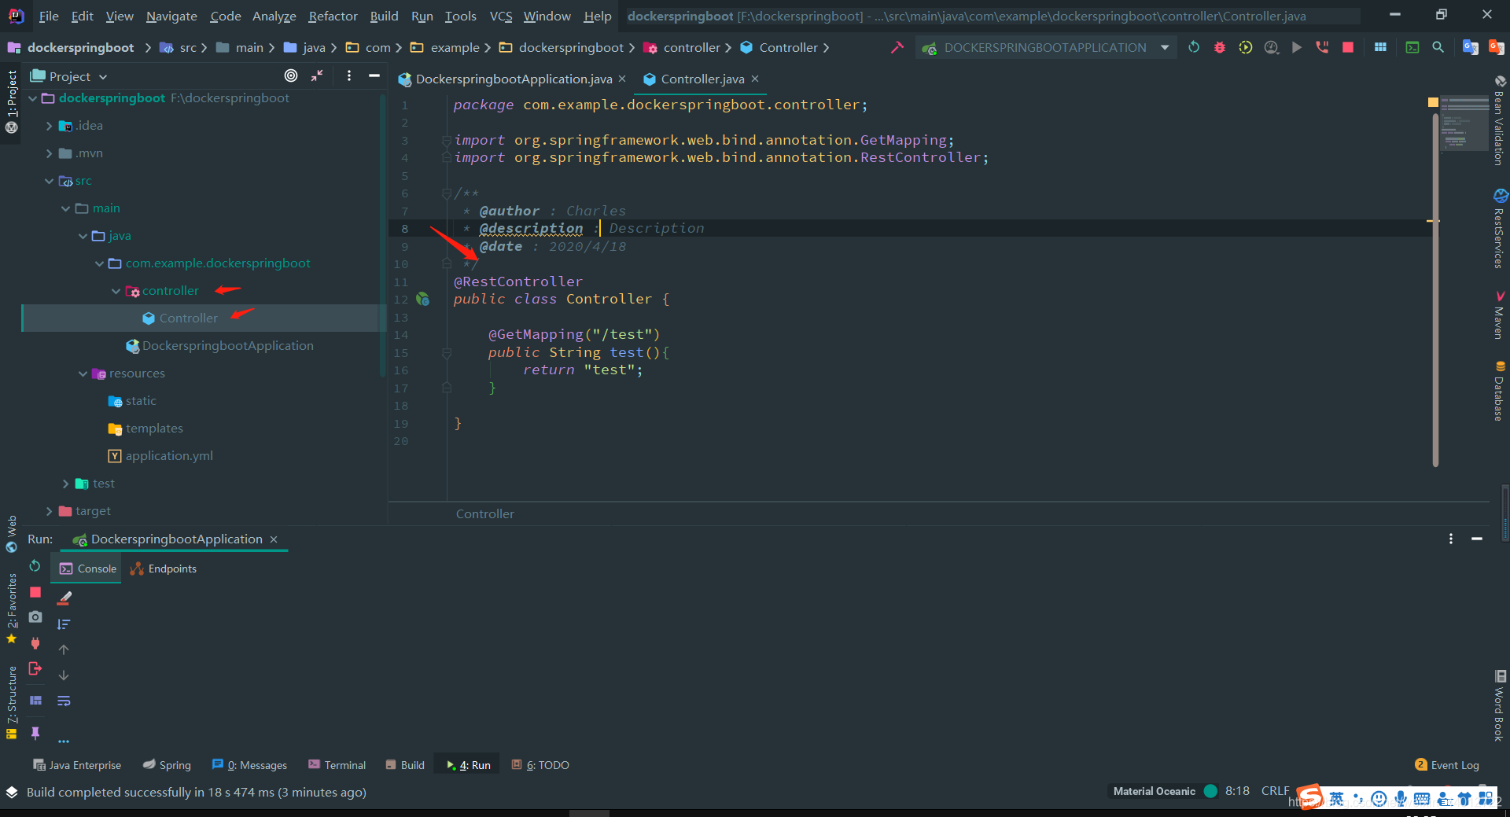Open Spring tool window

click(167, 765)
